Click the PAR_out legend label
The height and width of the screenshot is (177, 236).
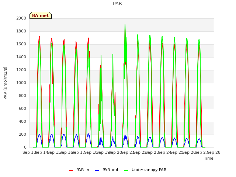pyautogui.click(x=111, y=170)
